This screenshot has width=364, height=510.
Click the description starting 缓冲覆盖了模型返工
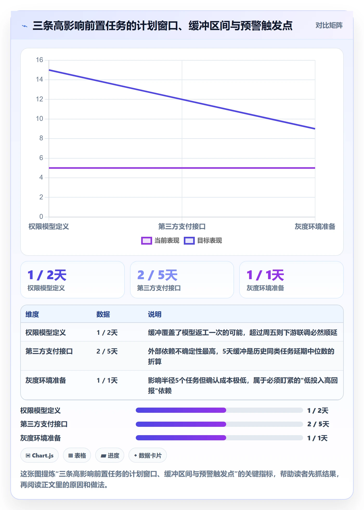pos(243,333)
